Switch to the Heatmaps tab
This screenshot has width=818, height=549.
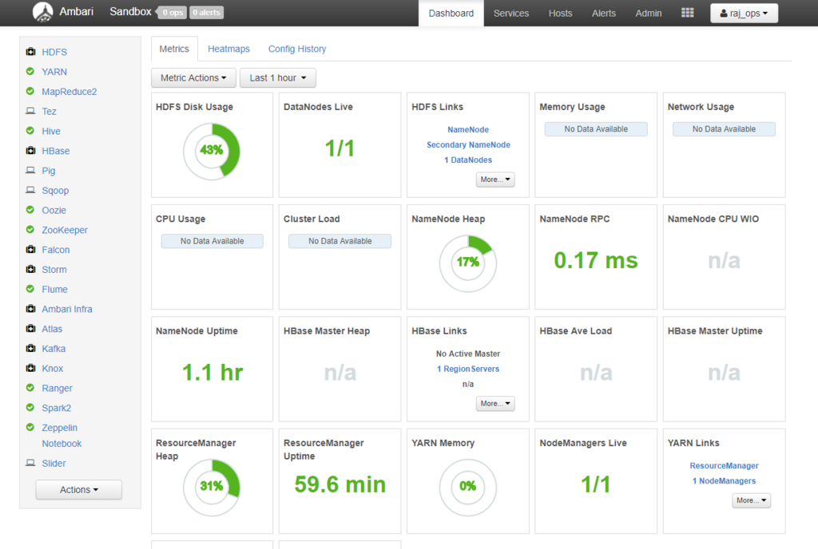pos(228,49)
